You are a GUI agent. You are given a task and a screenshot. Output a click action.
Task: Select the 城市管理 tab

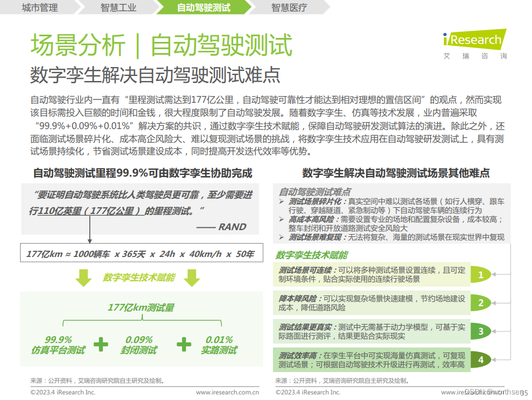(x=40, y=7)
